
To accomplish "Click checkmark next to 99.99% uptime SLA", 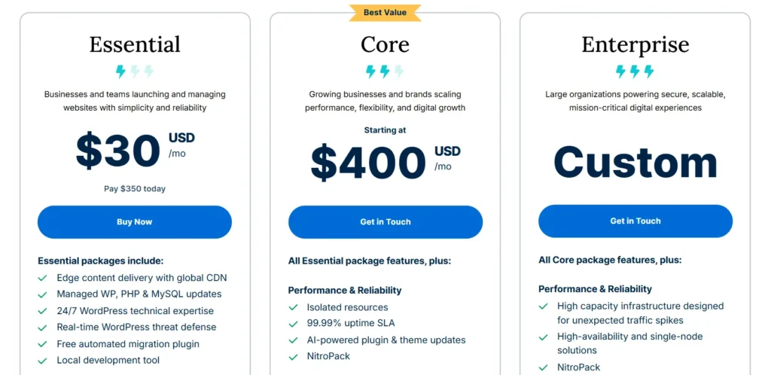I will pyautogui.click(x=293, y=324).
